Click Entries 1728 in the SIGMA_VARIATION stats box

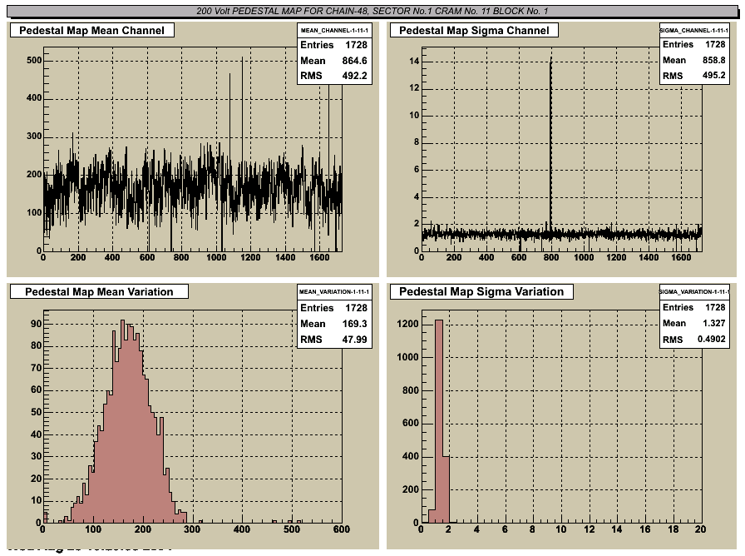[694, 308]
